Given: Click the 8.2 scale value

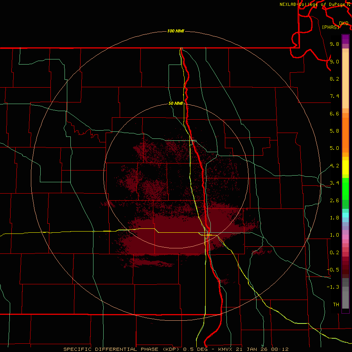Looking at the screenshot, I should [x=334, y=79].
